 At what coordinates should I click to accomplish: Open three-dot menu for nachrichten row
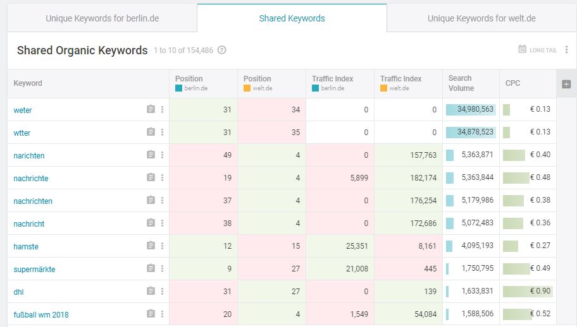[162, 200]
